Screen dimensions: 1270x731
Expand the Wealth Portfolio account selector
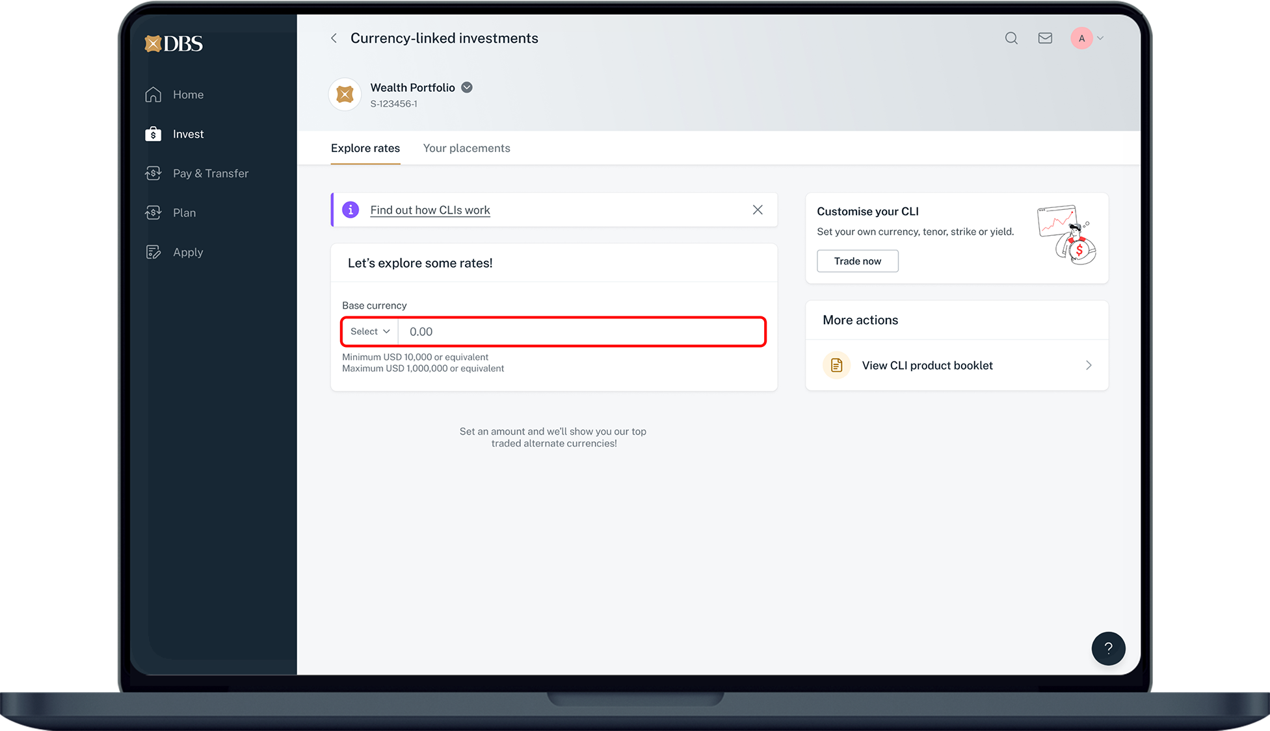[467, 88]
